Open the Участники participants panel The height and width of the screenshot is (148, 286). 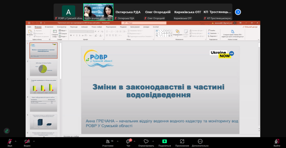(108, 143)
